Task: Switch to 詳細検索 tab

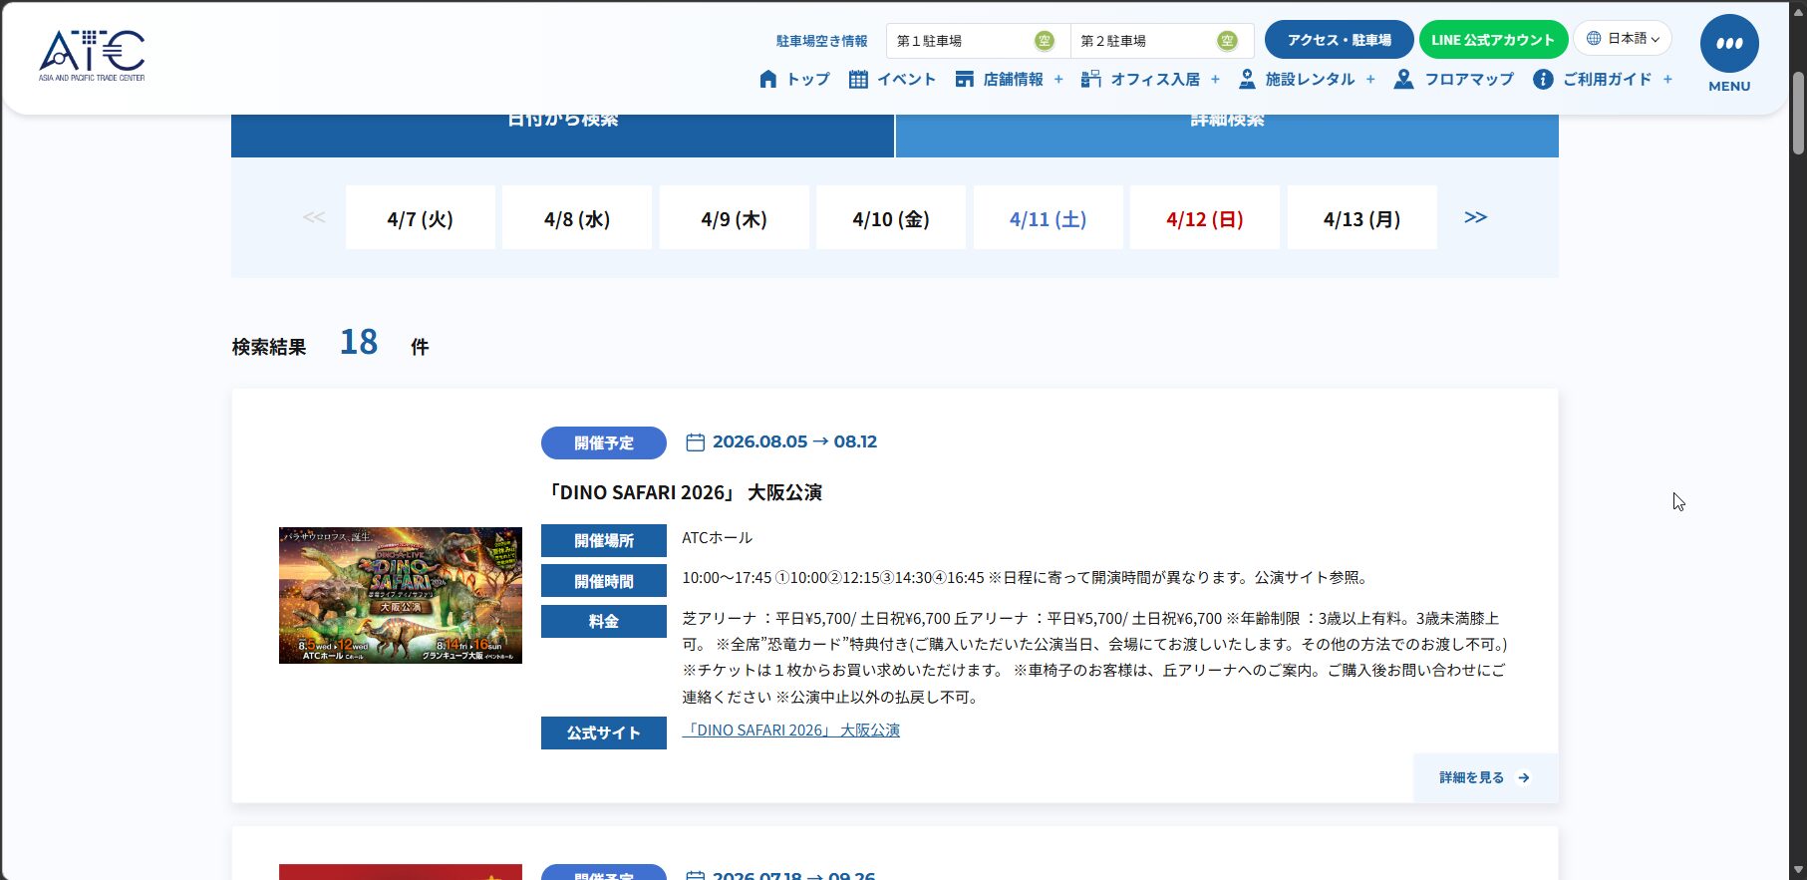Action: (x=1227, y=136)
